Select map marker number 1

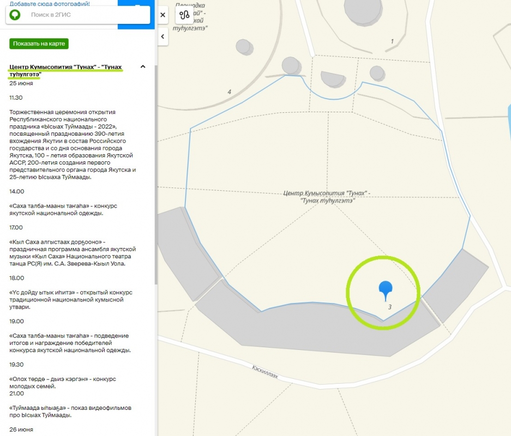pos(392,41)
